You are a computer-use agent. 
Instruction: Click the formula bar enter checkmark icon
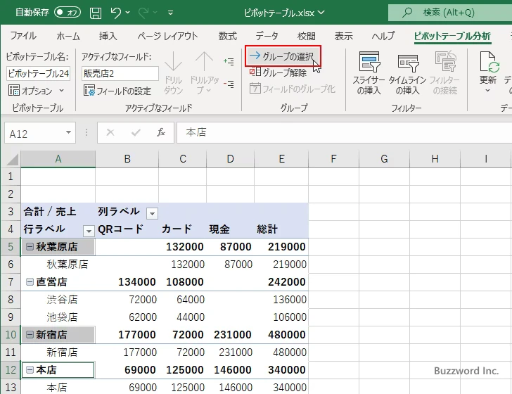pos(136,132)
